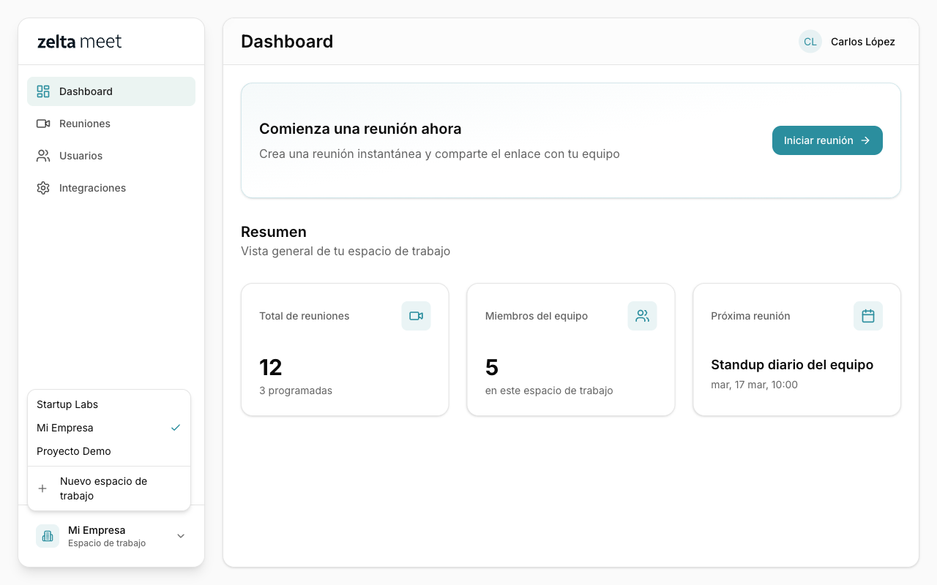Click the calendar icon on Próxima reunión card
This screenshot has height=585, width=937.
[867, 315]
